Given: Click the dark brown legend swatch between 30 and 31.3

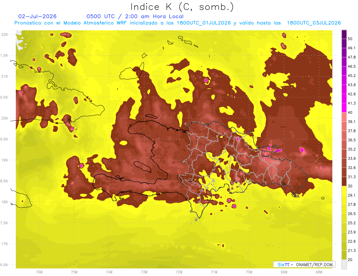Looking at the screenshot, I should click(344, 182).
